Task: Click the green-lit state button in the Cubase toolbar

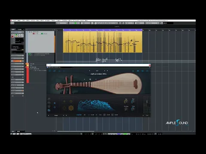Action: [76, 23]
